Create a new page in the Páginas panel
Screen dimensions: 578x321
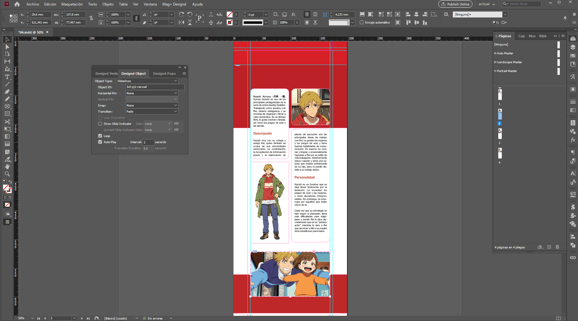click(549, 247)
